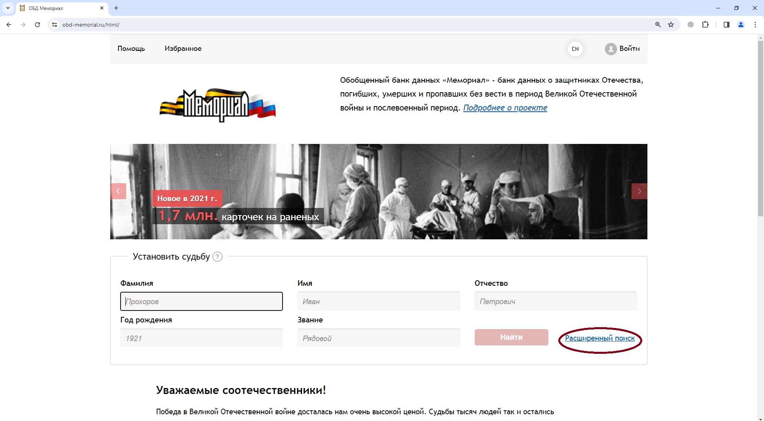Image resolution: width=764 pixels, height=421 pixels.
Task: Bookmark the page with the star icon
Action: 671,24
